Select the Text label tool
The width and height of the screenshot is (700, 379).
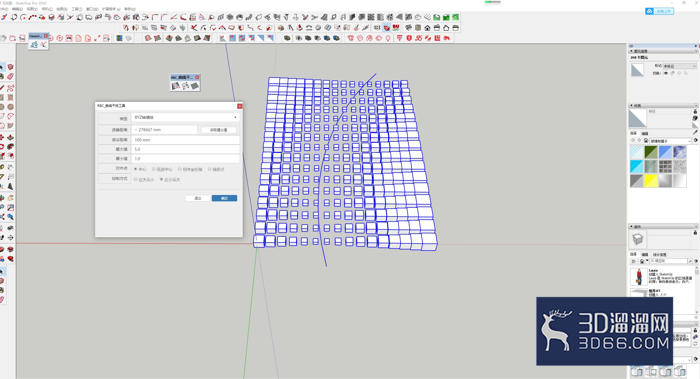[11, 177]
